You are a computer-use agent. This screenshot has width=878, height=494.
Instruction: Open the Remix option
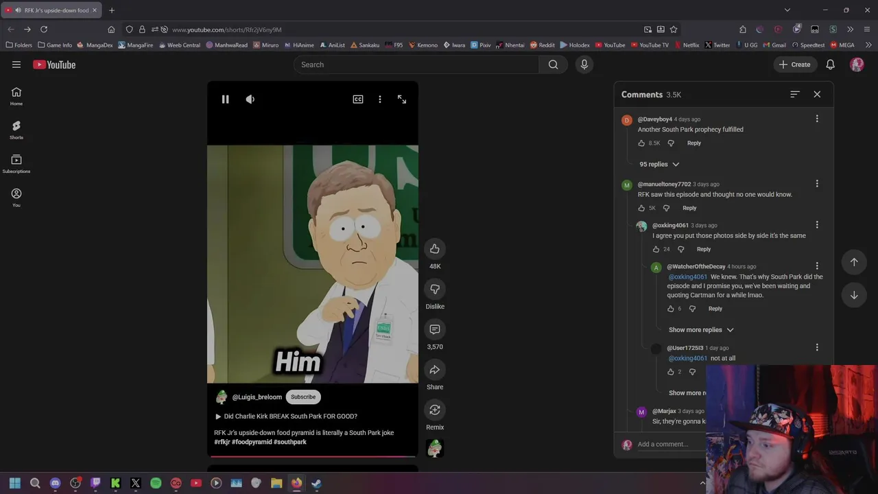point(435,410)
